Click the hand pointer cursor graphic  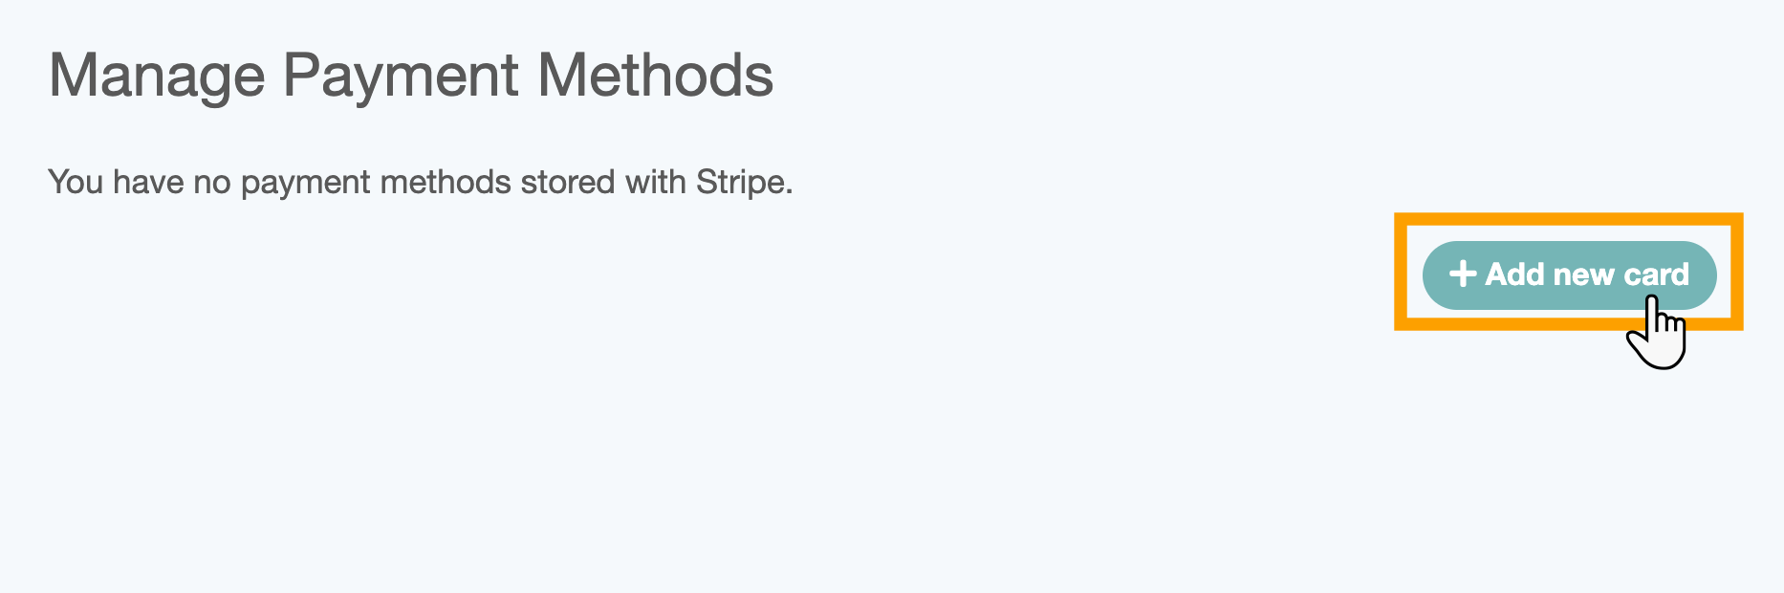pos(1658,332)
